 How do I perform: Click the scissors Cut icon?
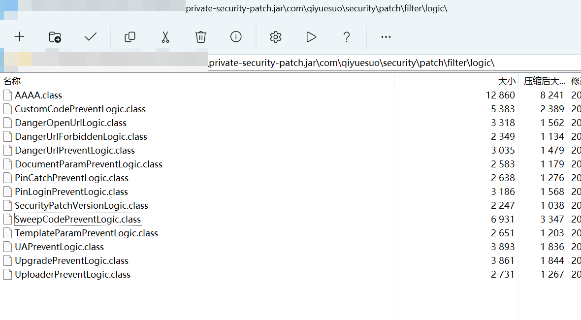click(165, 37)
